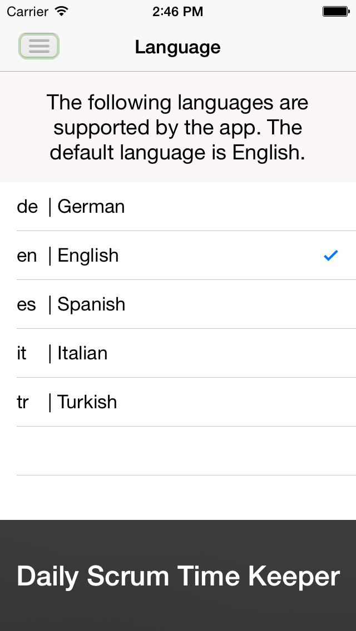Tap the 'de' language code

[x=27, y=207]
